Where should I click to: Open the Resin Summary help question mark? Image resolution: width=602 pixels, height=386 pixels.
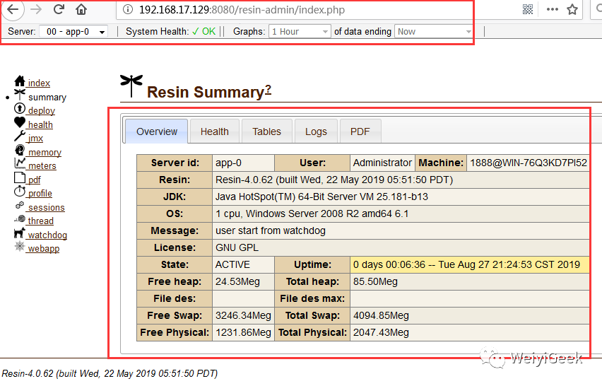coord(268,90)
